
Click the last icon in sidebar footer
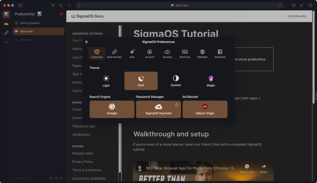click(61, 178)
